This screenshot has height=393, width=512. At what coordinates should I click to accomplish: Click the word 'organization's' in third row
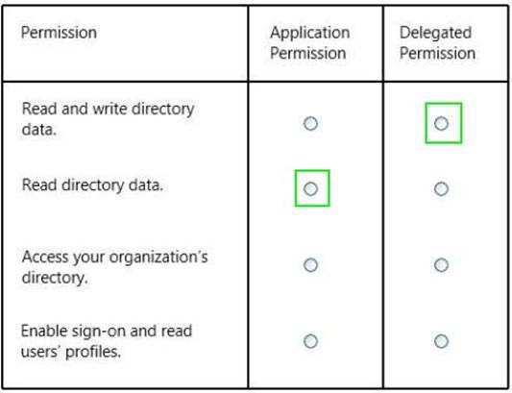(158, 258)
